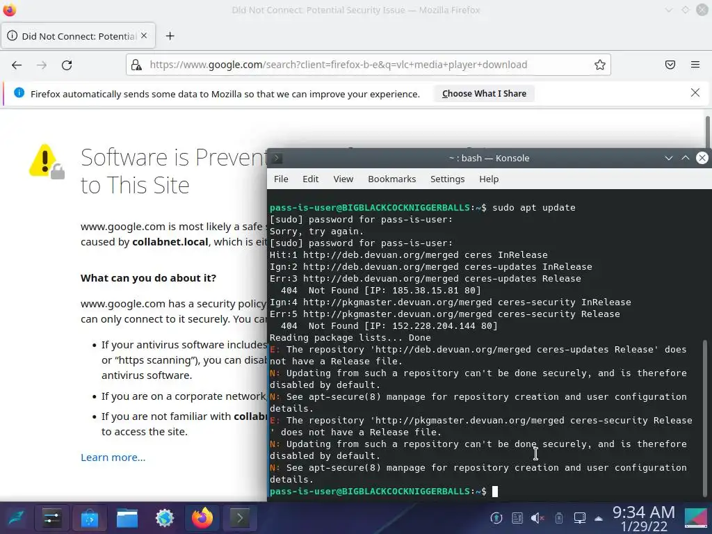Screen dimensions: 712x534
Task: Click the 'Sorry, try again.' terminal line
Action: pyautogui.click(x=316, y=231)
